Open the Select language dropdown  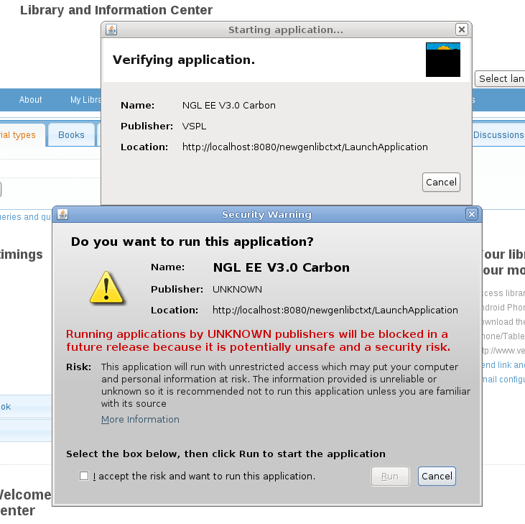click(x=500, y=78)
